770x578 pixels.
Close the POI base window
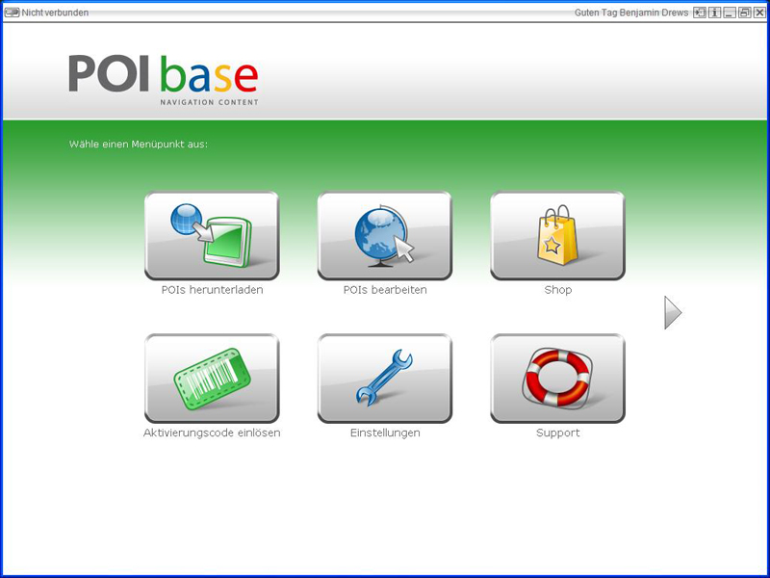pos(759,13)
